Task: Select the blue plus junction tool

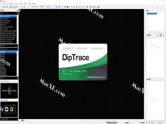Action: [62, 7]
